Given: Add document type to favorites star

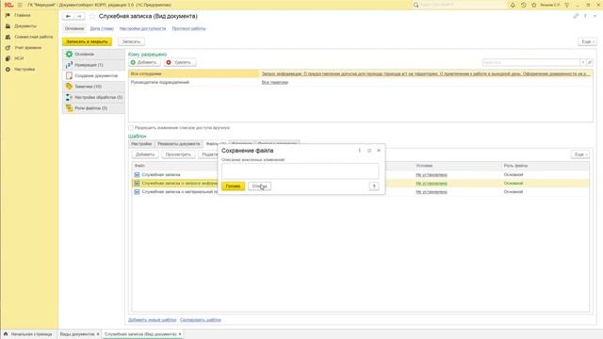Looking at the screenshot, I should [92, 17].
